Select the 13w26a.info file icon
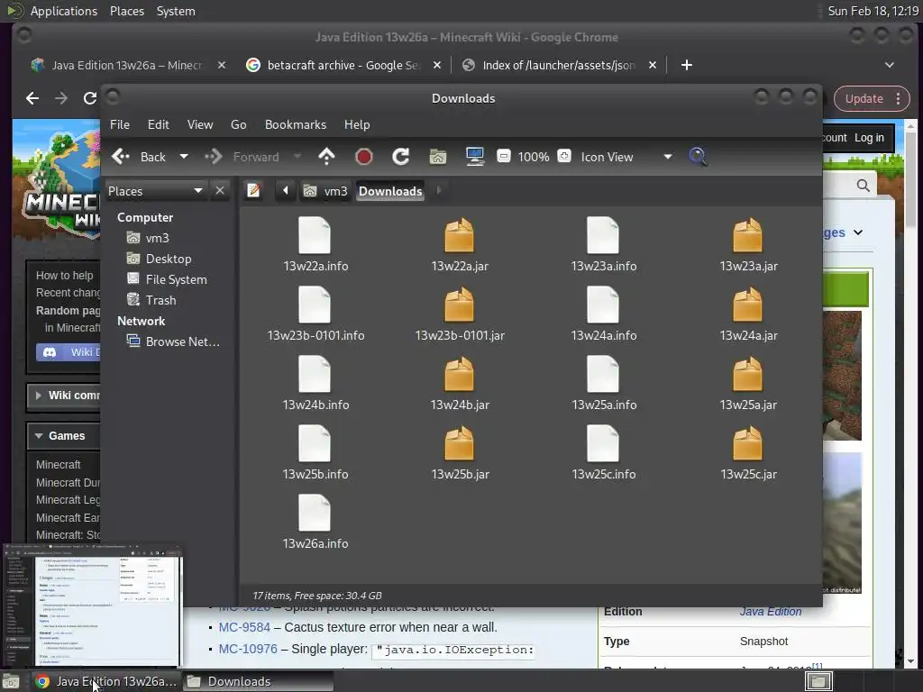 coord(315,513)
